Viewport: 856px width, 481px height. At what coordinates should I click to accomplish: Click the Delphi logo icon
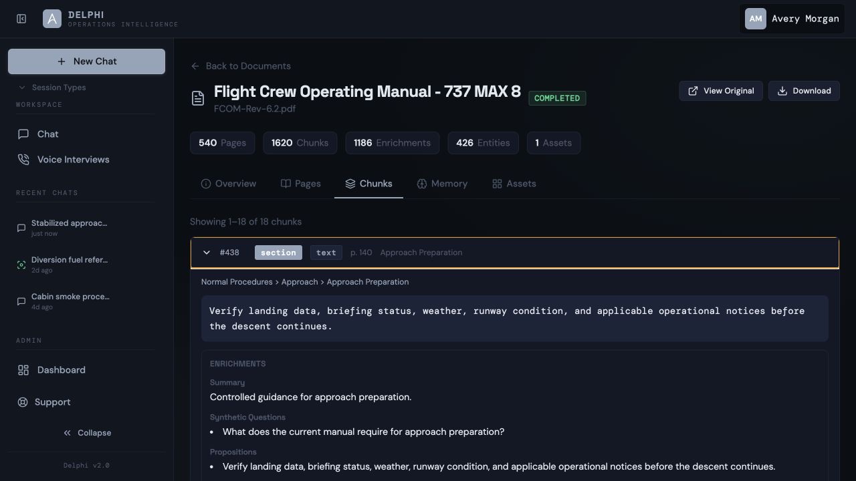52,19
